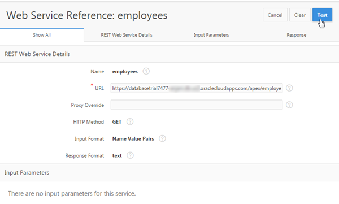The height and width of the screenshot is (204, 339).
Task: Open help icon next to Response Format text
Action: pyautogui.click(x=130, y=155)
